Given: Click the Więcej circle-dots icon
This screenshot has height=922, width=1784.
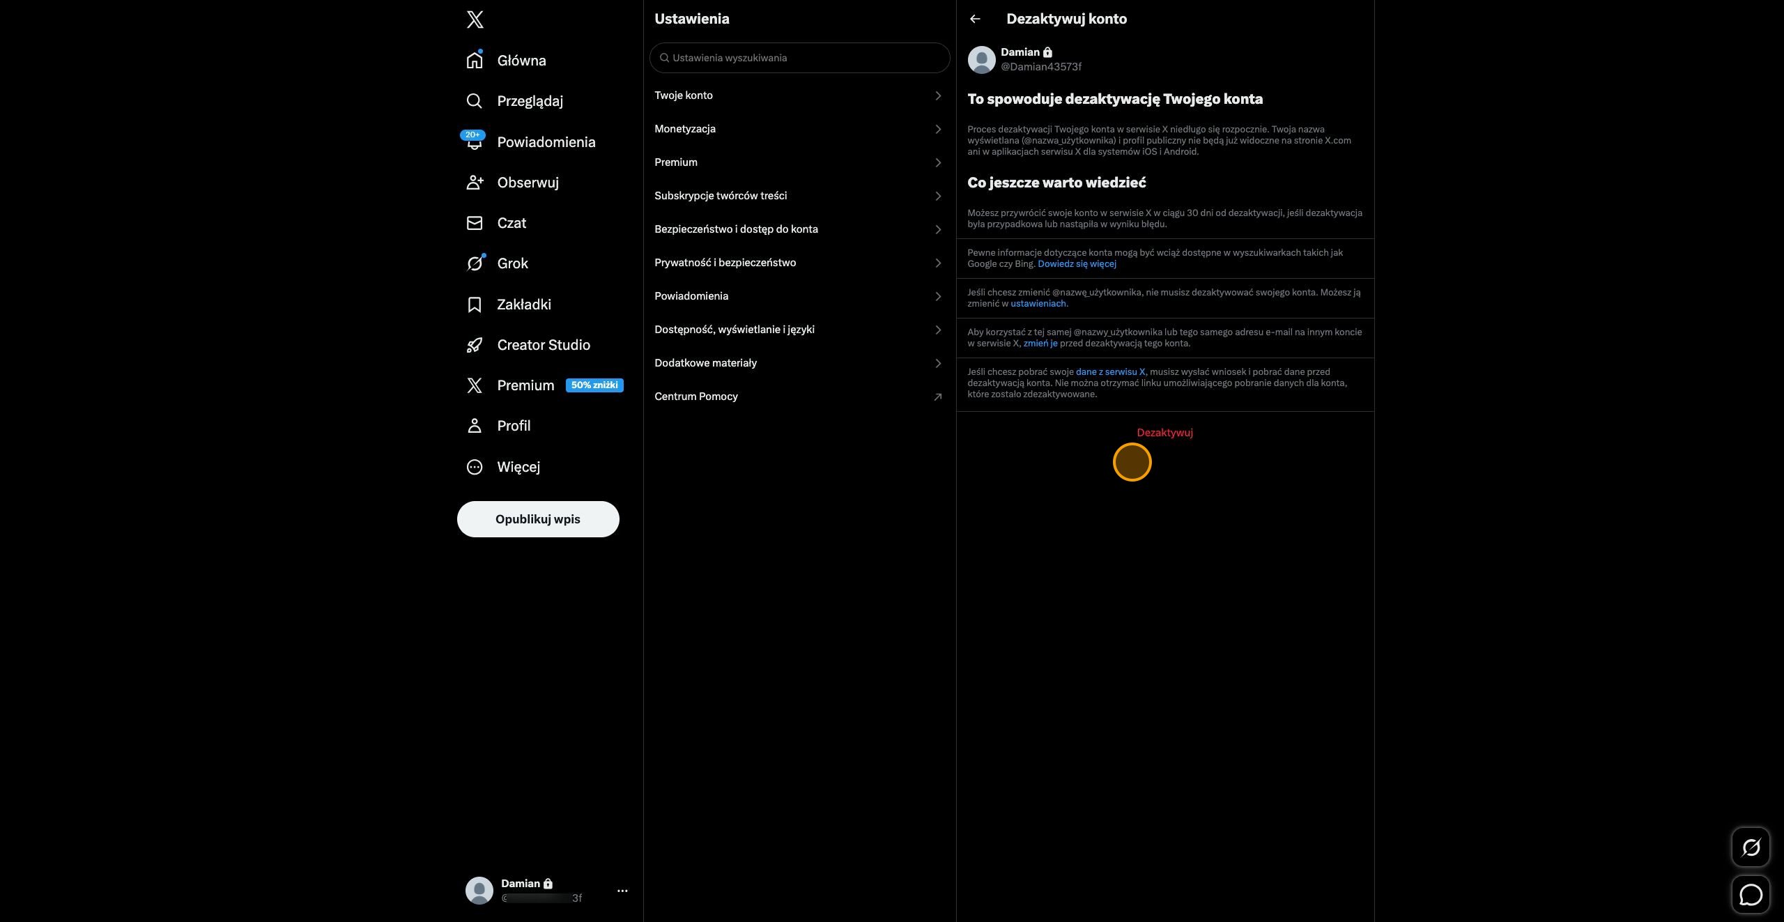Looking at the screenshot, I should click(x=475, y=467).
